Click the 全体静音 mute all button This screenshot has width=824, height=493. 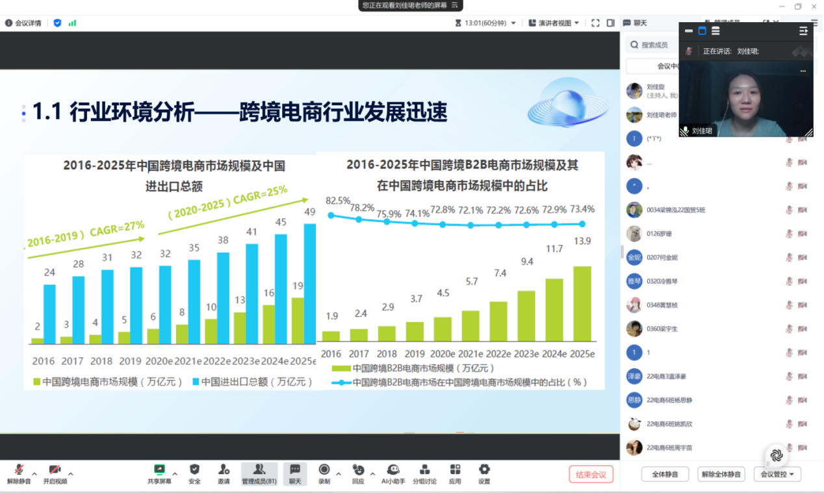[x=665, y=474]
